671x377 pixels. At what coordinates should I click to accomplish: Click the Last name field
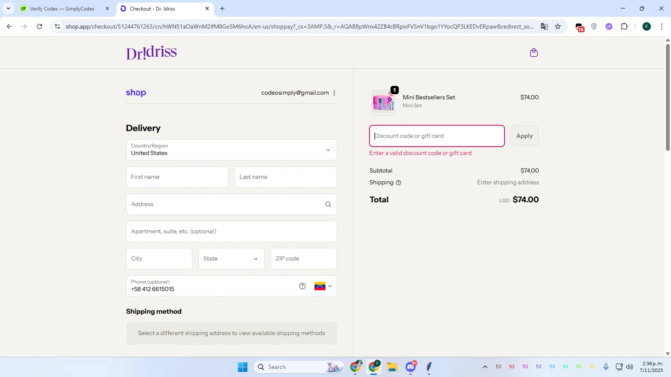(x=285, y=177)
